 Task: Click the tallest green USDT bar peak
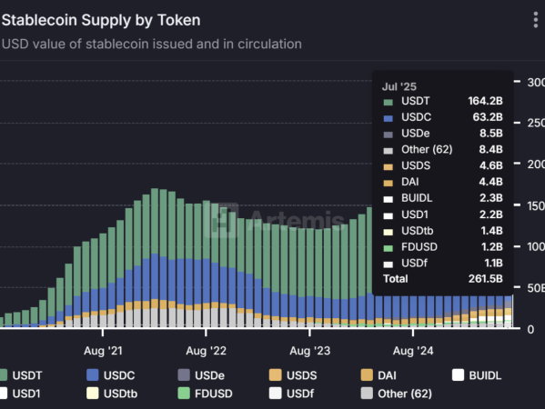point(155,221)
